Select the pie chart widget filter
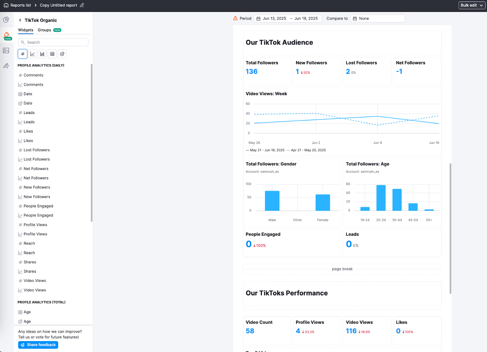 pyautogui.click(x=62, y=54)
